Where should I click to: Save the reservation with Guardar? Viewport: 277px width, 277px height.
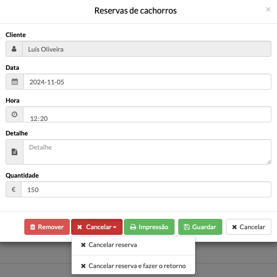(x=200, y=227)
